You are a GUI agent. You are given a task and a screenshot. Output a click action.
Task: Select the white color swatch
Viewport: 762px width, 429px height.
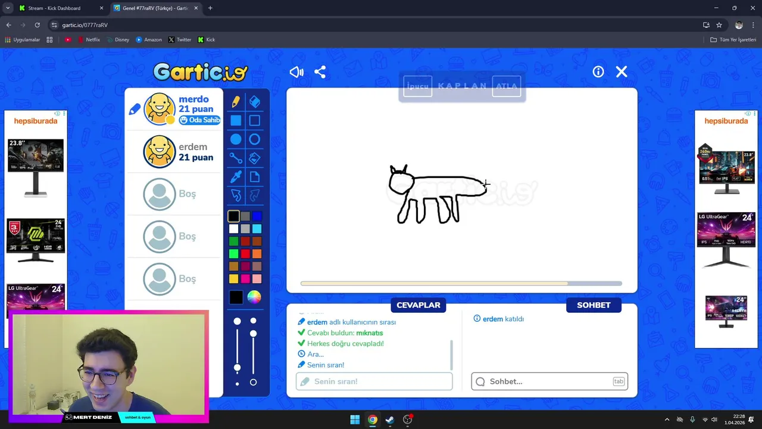tap(233, 229)
